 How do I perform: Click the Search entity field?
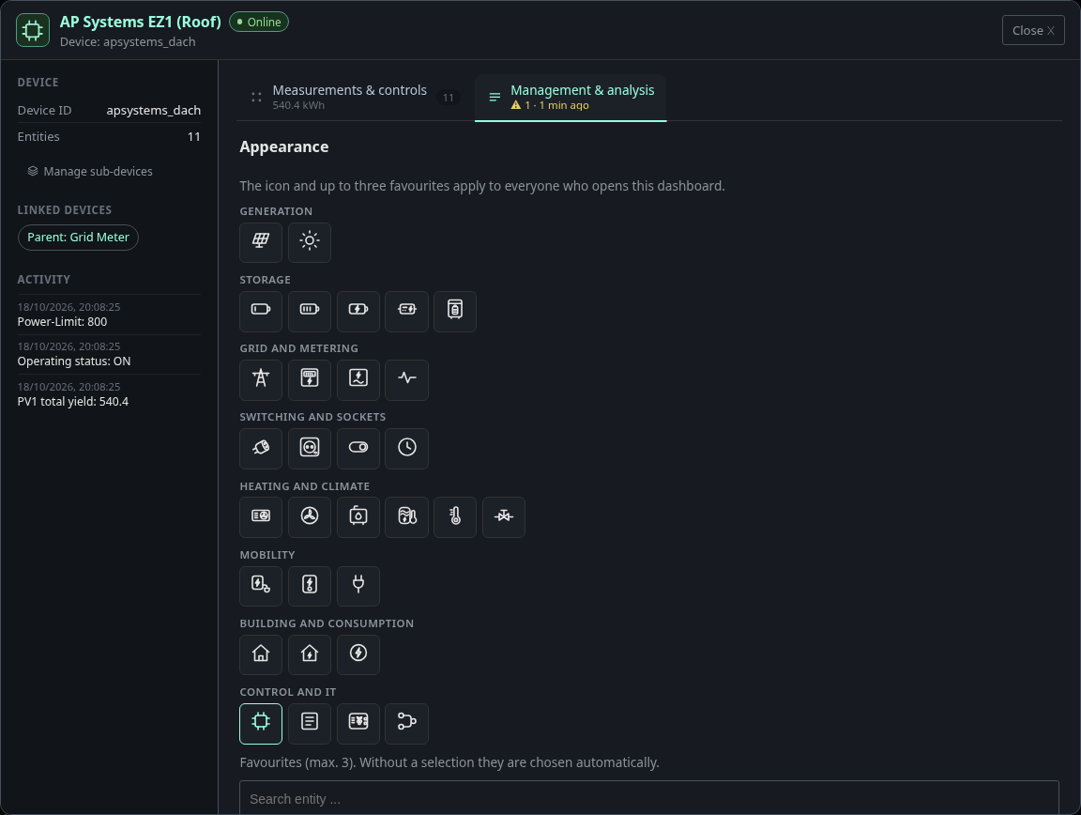[x=648, y=798]
